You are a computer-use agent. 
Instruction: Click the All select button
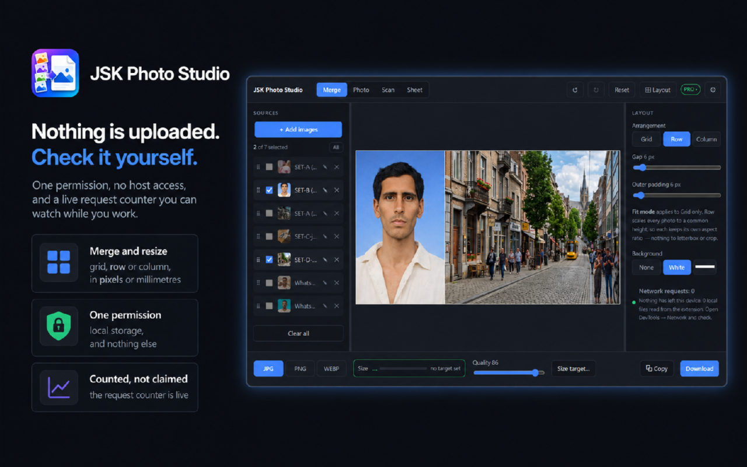336,148
